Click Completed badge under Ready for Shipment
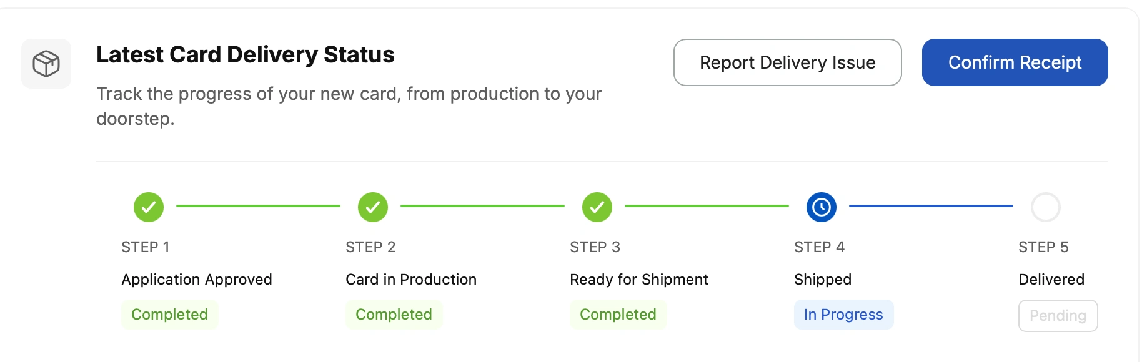The image size is (1147, 362). [618, 315]
